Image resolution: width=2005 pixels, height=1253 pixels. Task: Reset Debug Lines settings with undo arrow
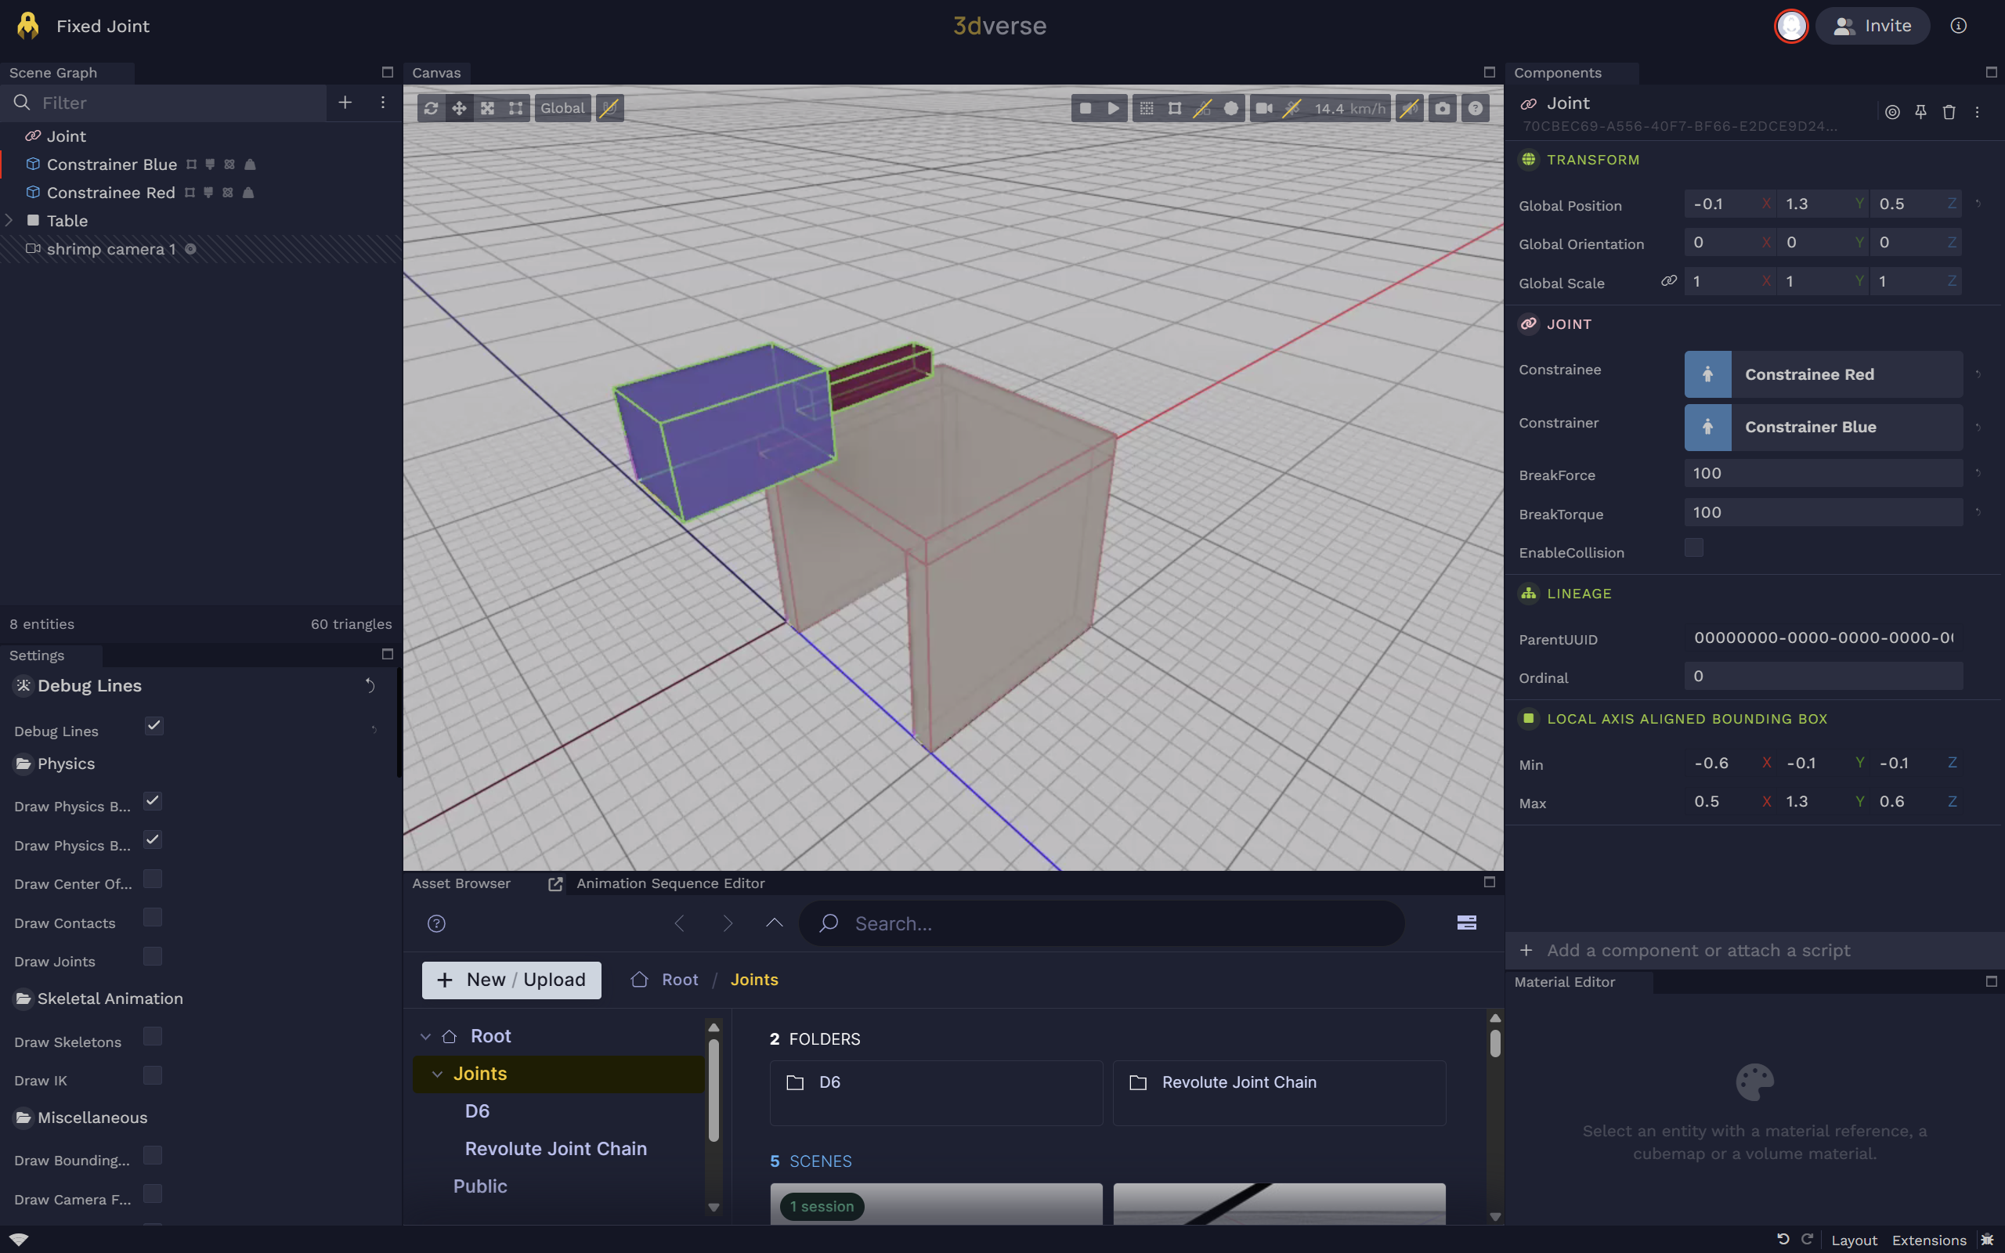(370, 685)
